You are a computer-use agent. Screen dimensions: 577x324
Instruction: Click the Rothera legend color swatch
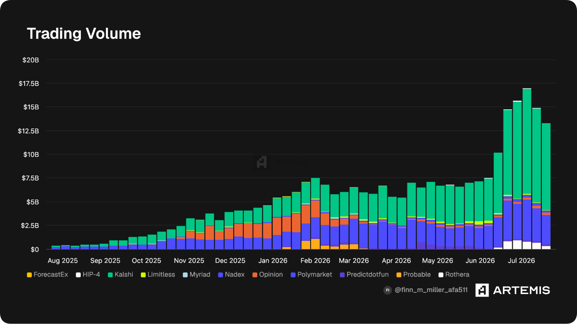click(441, 275)
